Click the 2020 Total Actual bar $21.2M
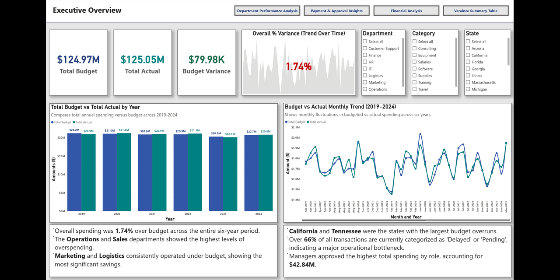This screenshot has height=280, width=560. 124,172
